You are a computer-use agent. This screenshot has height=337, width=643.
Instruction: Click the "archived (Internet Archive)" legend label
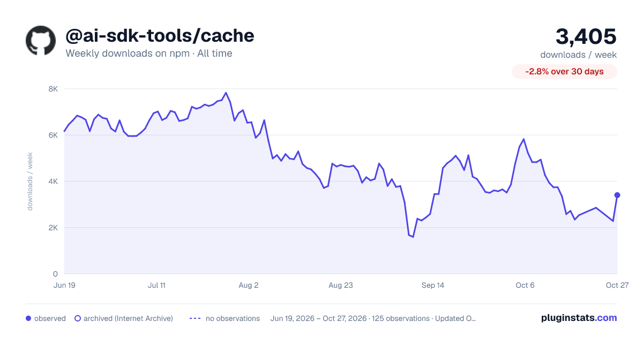click(x=128, y=318)
